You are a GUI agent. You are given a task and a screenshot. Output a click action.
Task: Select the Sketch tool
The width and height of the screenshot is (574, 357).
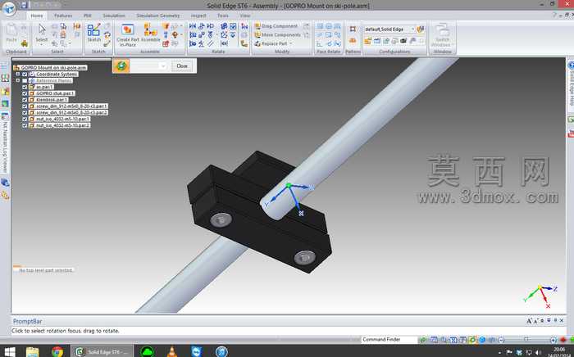93,33
